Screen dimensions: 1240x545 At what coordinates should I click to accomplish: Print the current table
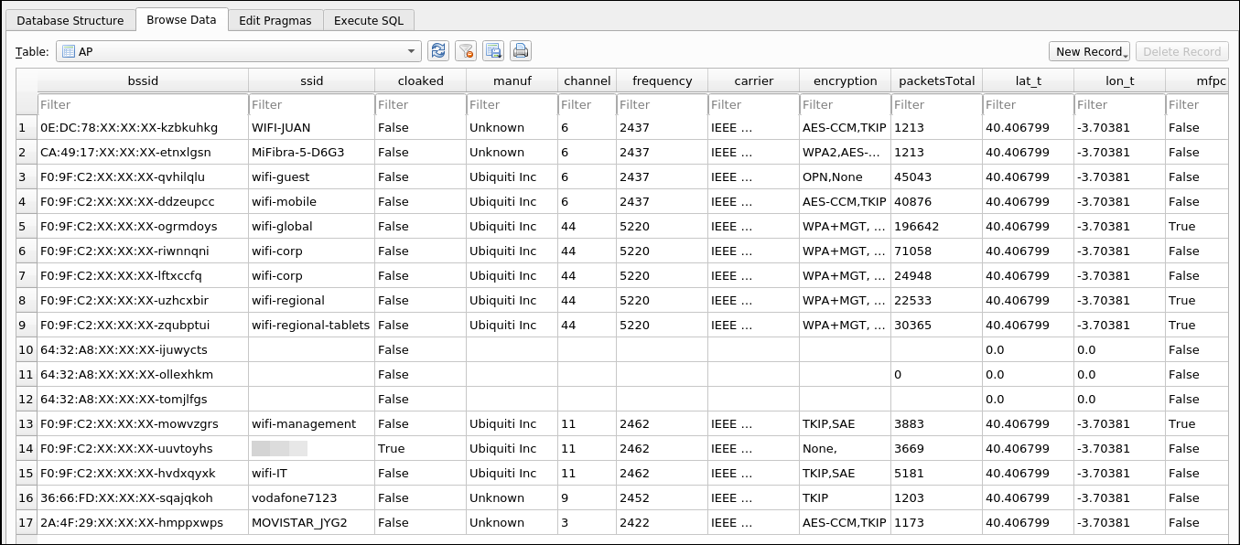520,51
